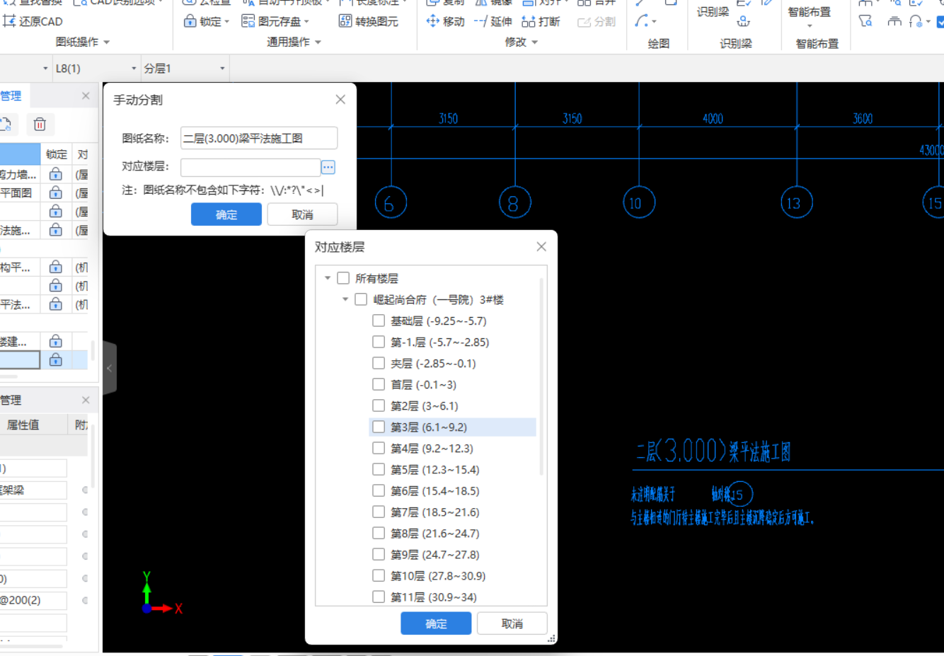This screenshot has width=944, height=656.
Task: Click the delete trash icon in drawing panel
Action: click(40, 125)
